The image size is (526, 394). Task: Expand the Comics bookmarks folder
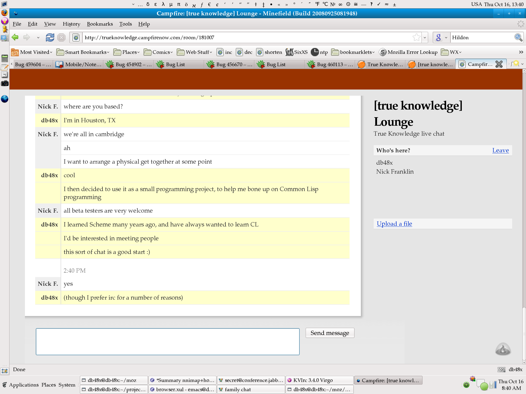[158, 52]
